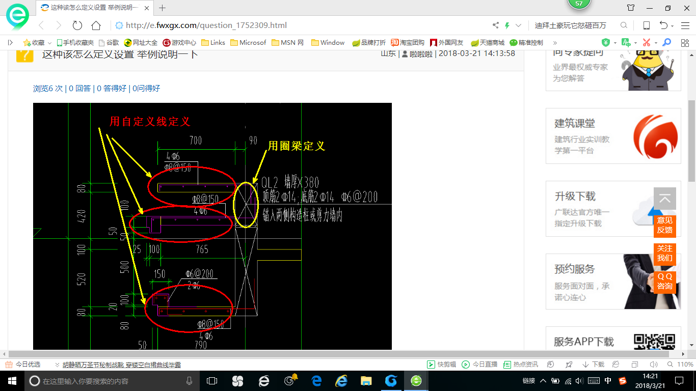
Task: Open the 预约服务 sidebar card
Action: point(613,282)
